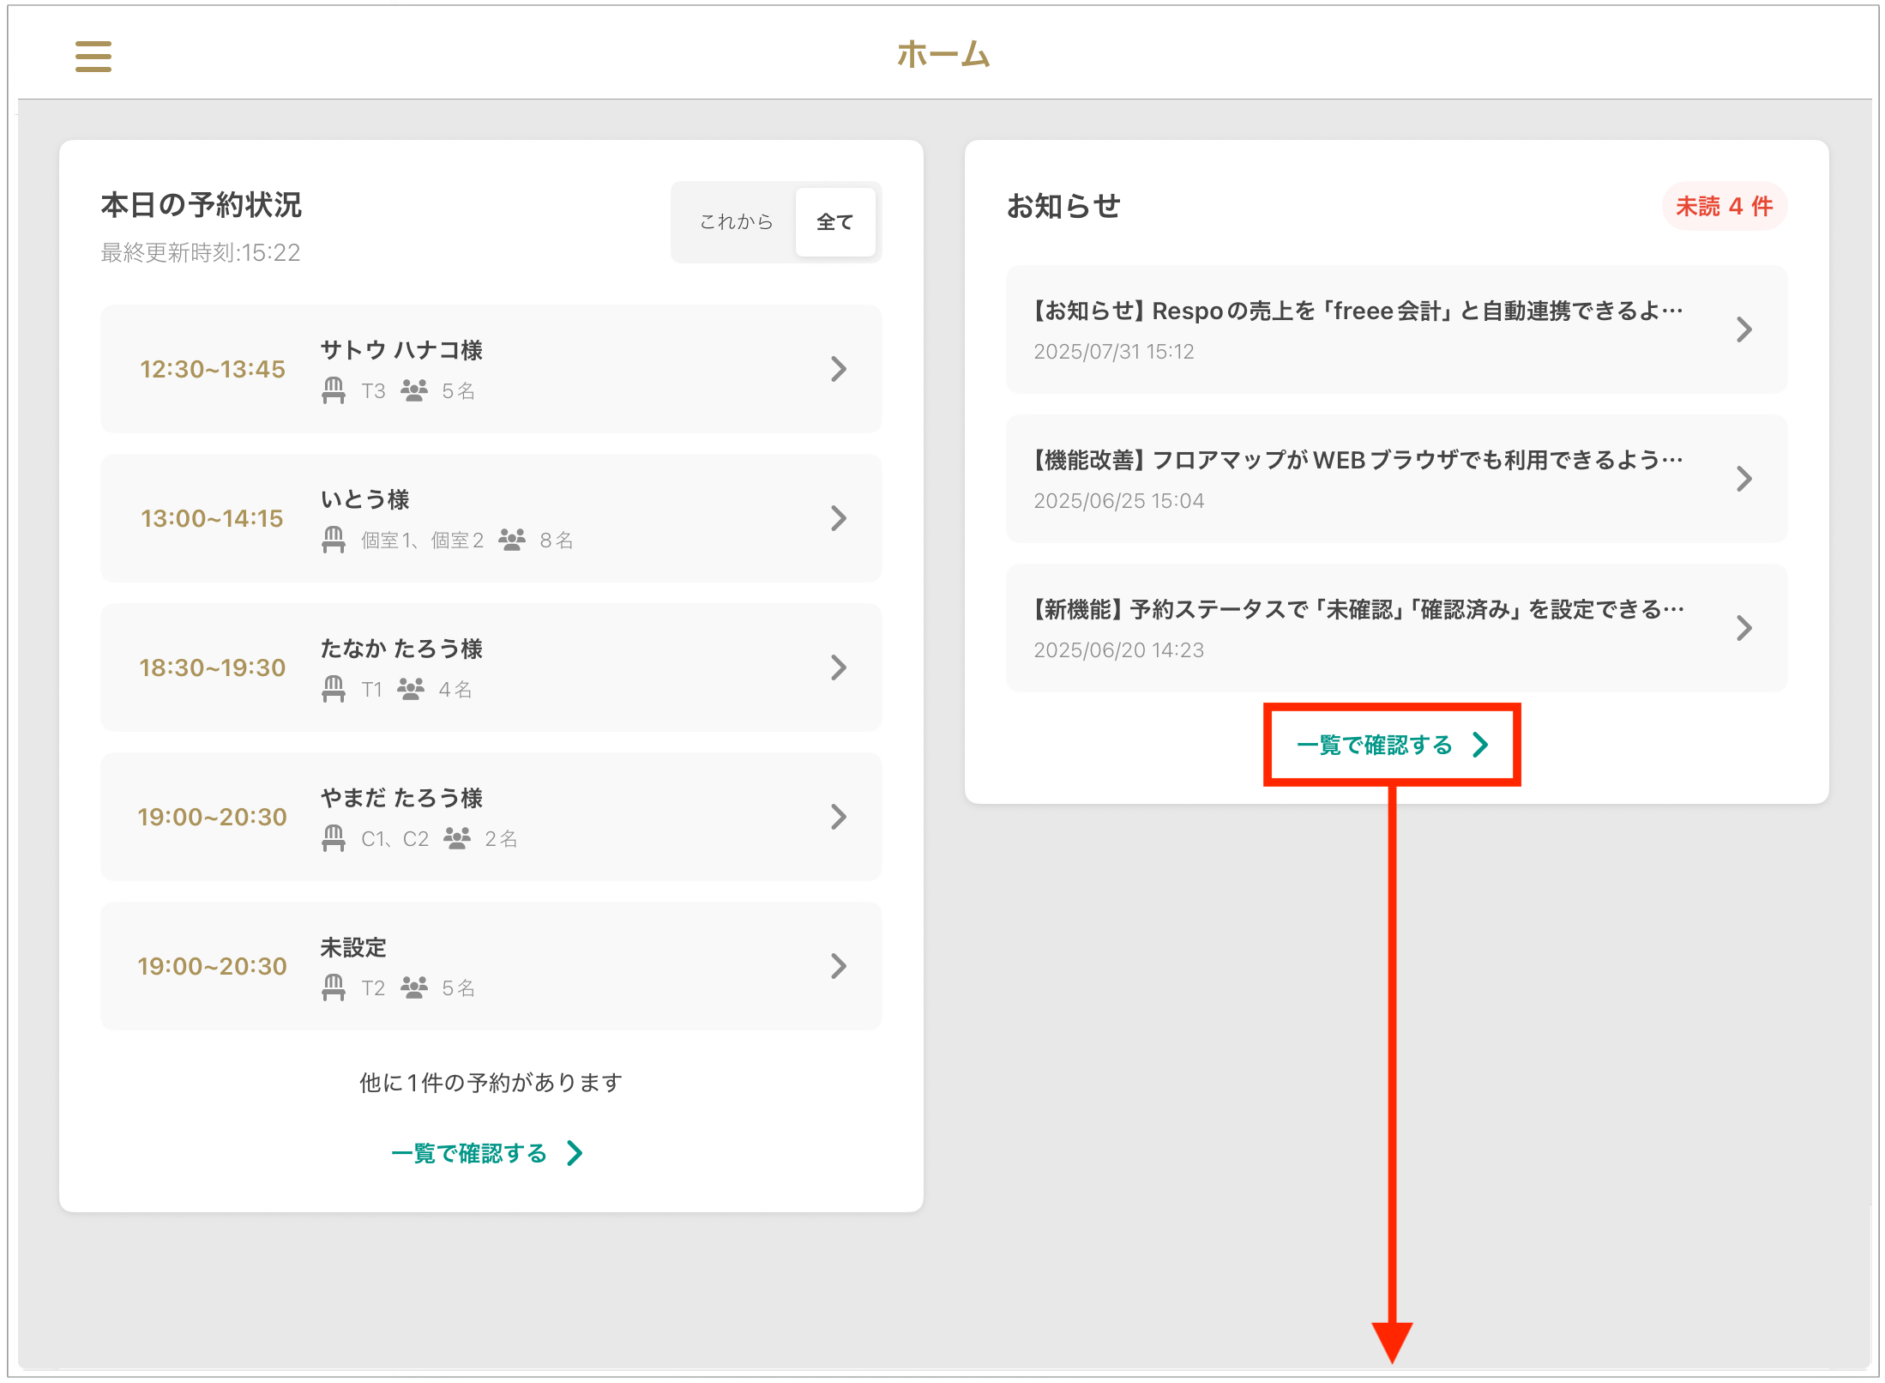This screenshot has height=1383, width=1885.
Task: Select the 全て filter segment
Action: [x=834, y=222]
